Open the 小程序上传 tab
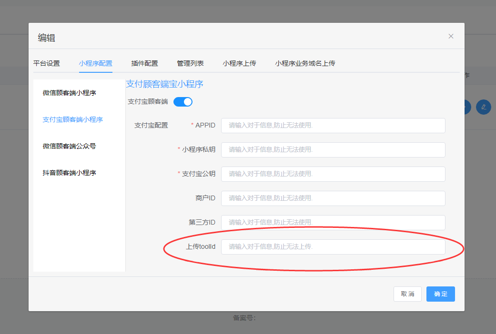Image resolution: width=496 pixels, height=334 pixels. [239, 63]
